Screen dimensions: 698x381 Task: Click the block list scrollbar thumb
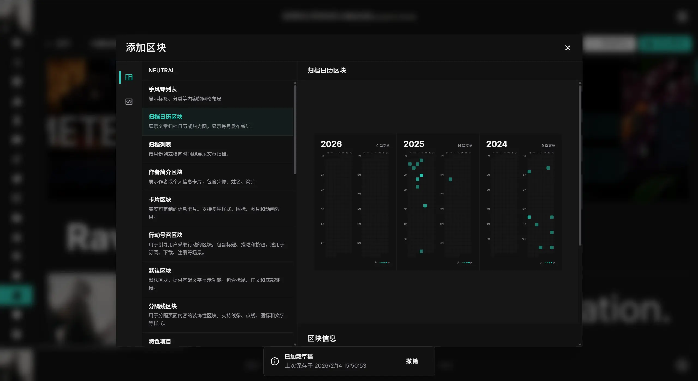click(x=295, y=130)
